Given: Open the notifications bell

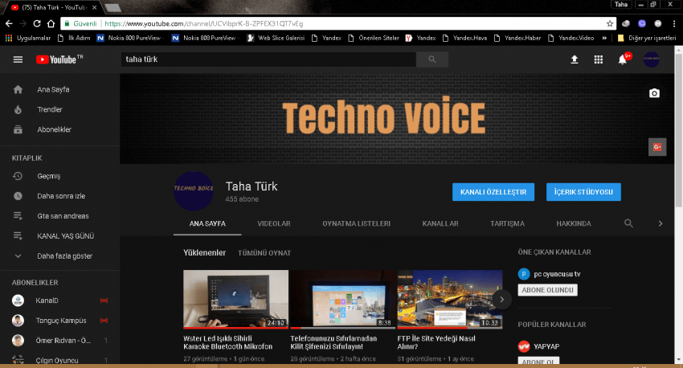Looking at the screenshot, I should point(622,59).
